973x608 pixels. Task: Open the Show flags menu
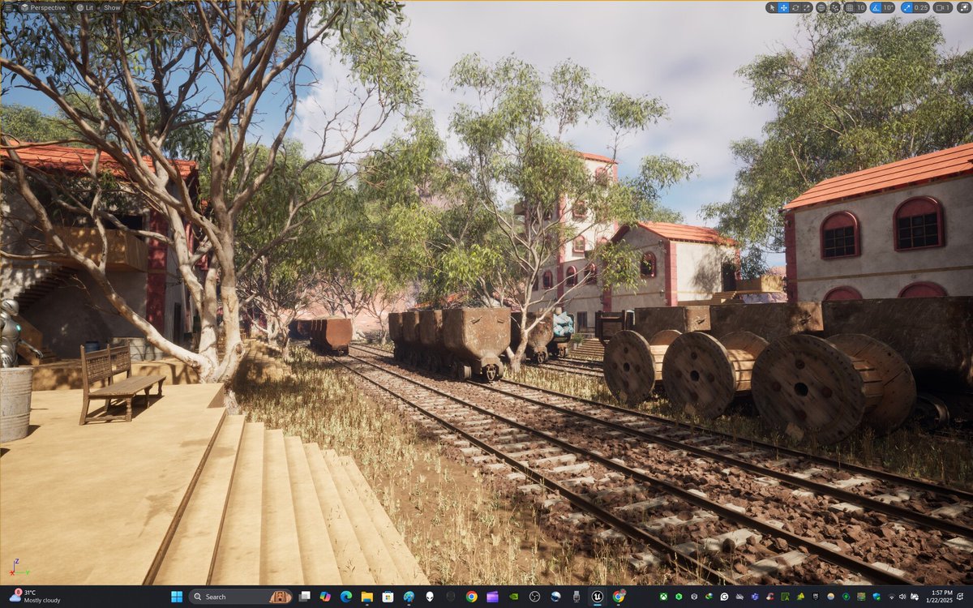click(112, 7)
